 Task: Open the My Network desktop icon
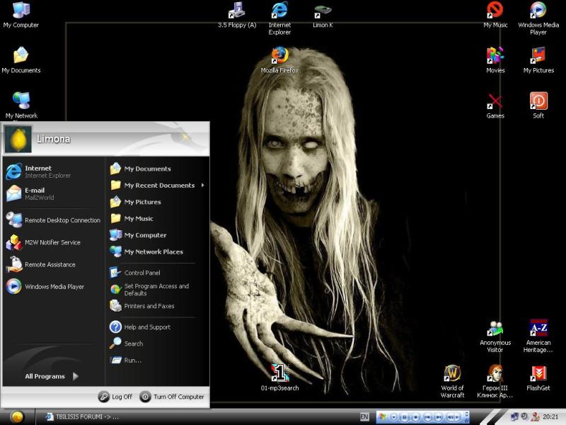(21, 106)
